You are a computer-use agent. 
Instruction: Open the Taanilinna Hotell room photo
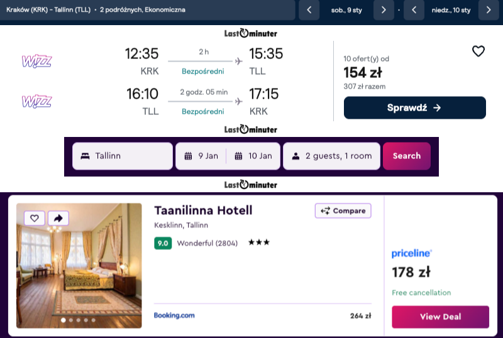pyautogui.click(x=79, y=266)
